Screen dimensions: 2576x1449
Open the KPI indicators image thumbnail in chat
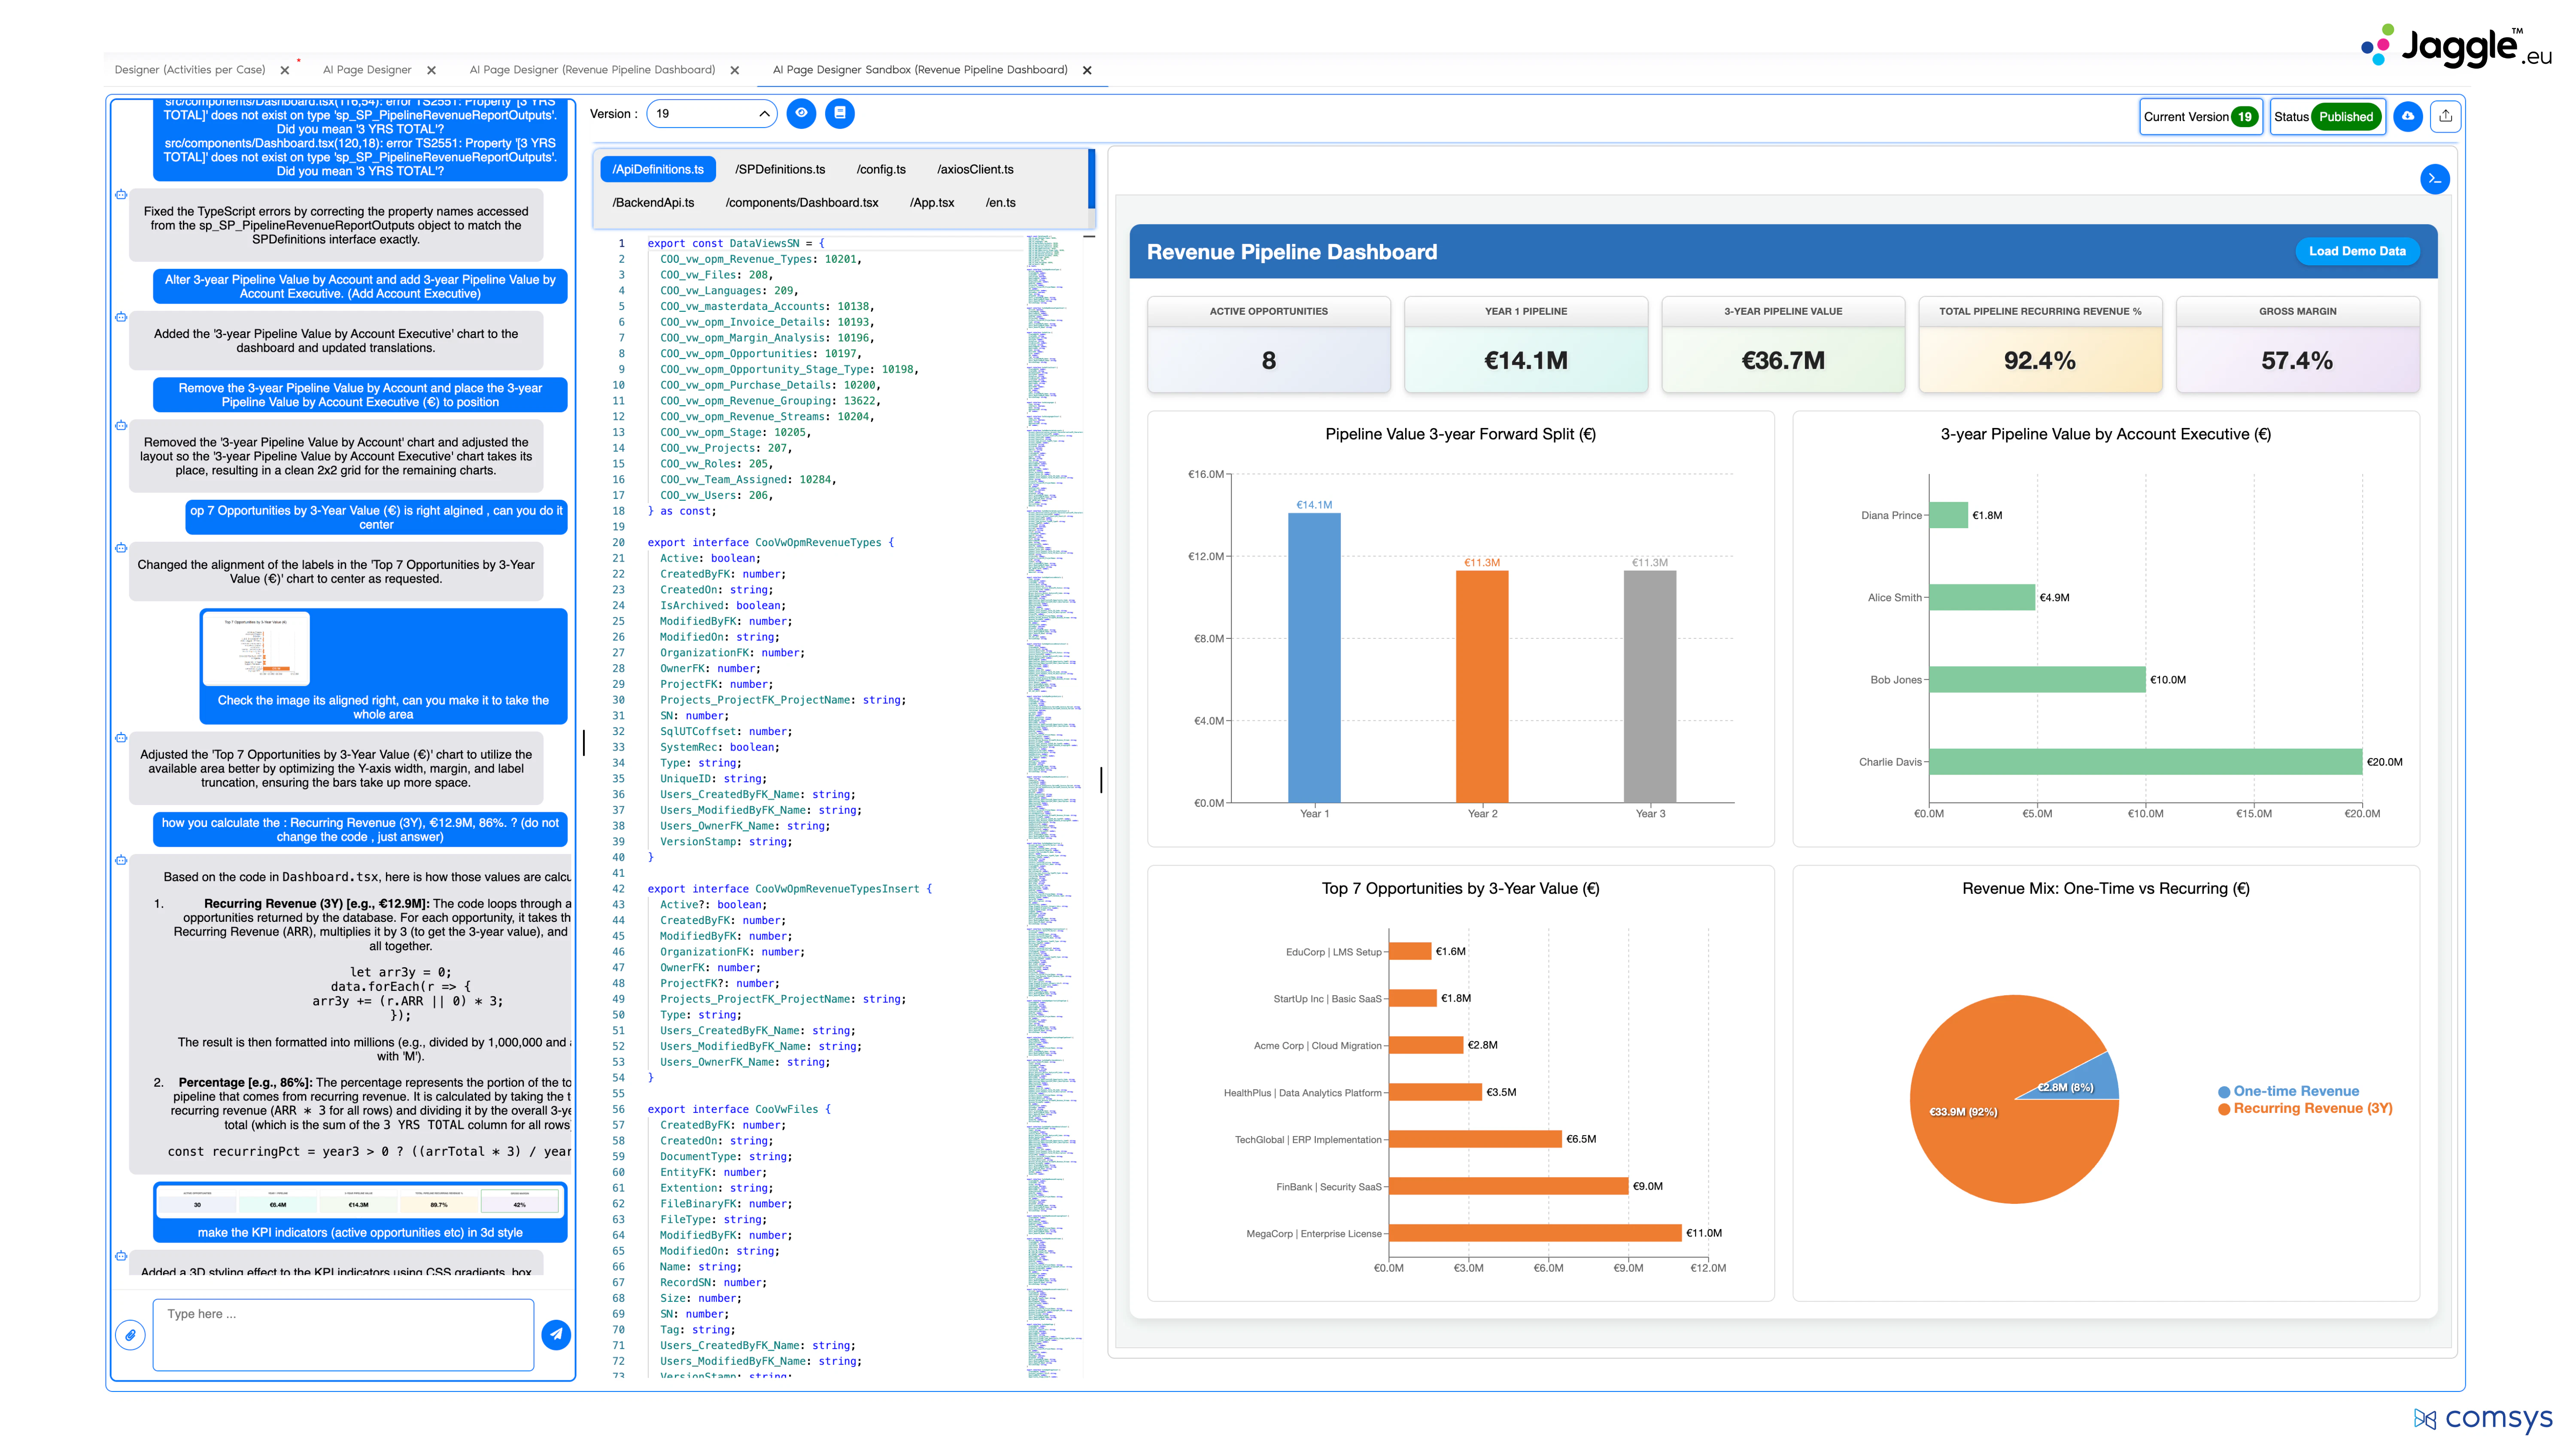pos(360,1202)
